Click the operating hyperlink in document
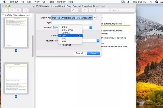The image size is (163, 108). pos(121,38)
